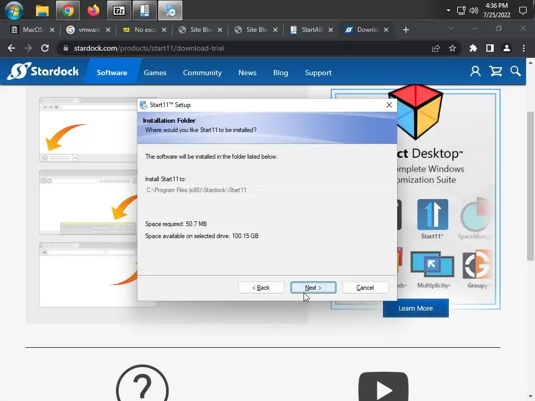This screenshot has width=535, height=401.
Task: Switch to the StartAll browser tab
Action: tap(311, 30)
